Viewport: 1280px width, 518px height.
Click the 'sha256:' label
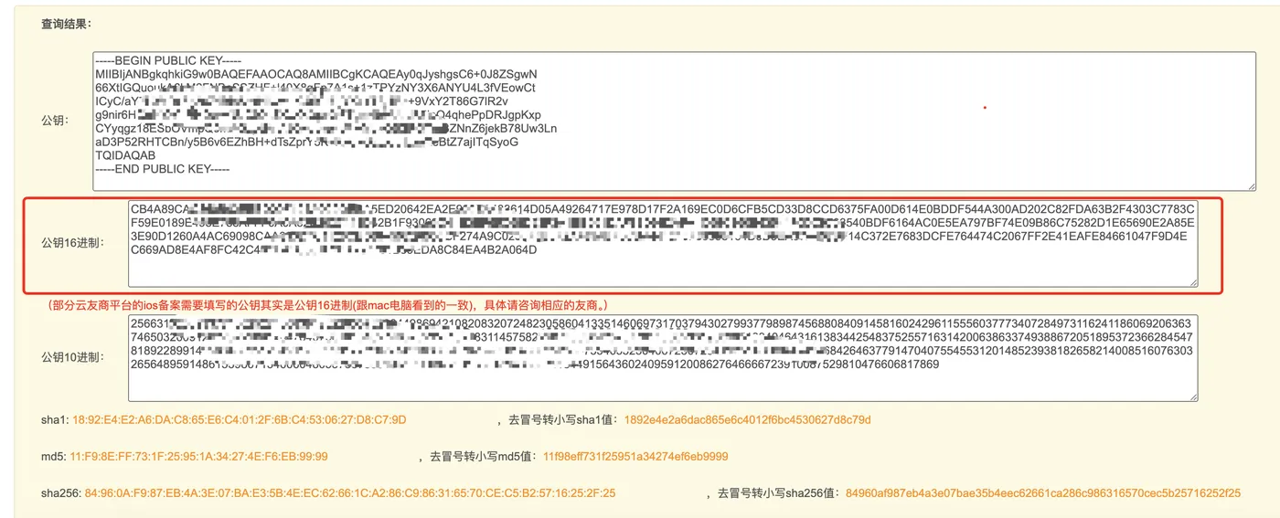pos(61,493)
